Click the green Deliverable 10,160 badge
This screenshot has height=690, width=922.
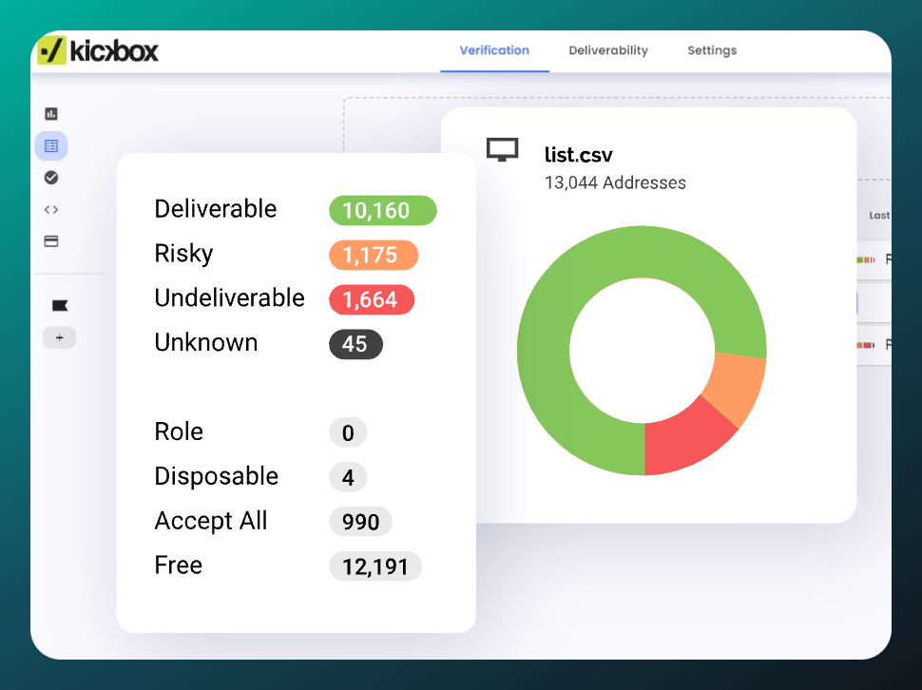pyautogui.click(x=382, y=210)
